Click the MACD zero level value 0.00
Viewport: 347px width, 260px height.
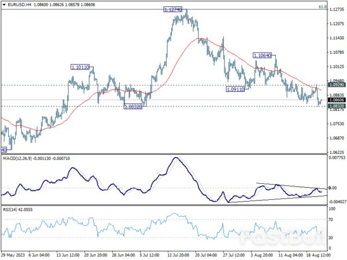[333, 188]
